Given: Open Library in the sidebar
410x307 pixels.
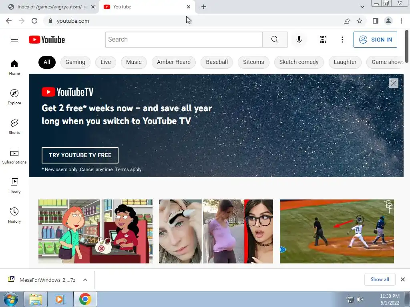Looking at the screenshot, I should pos(14,185).
